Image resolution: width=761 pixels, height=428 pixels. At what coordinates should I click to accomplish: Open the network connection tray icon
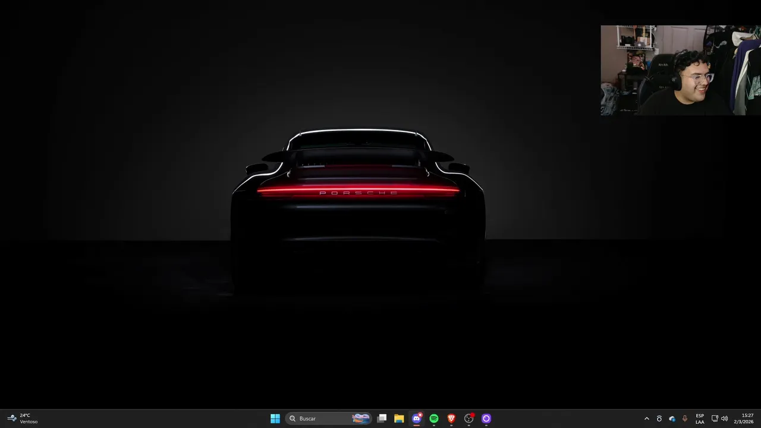(x=715, y=418)
